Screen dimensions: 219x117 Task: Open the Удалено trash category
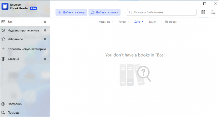point(25,59)
